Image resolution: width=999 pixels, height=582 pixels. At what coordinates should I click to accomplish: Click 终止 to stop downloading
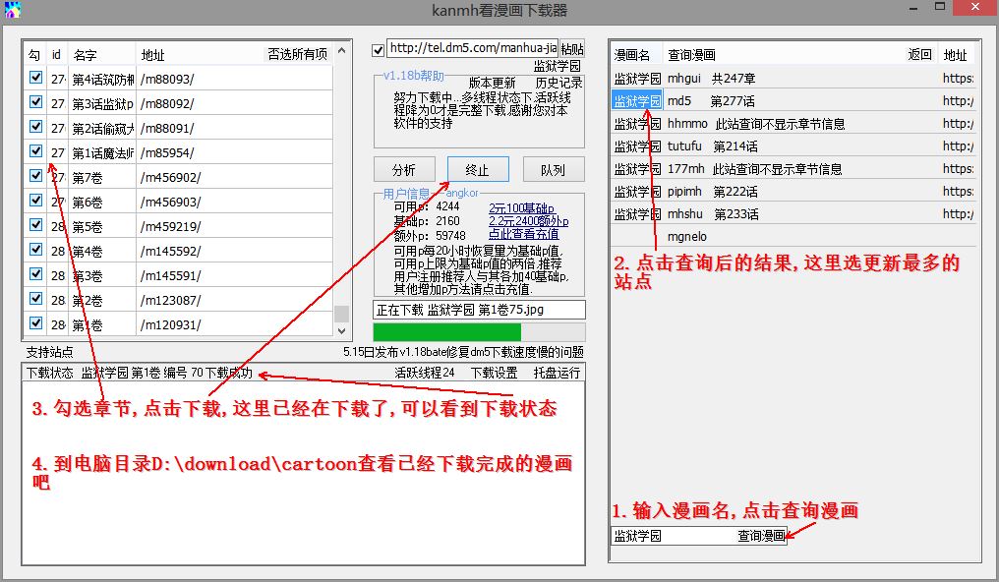pos(478,168)
